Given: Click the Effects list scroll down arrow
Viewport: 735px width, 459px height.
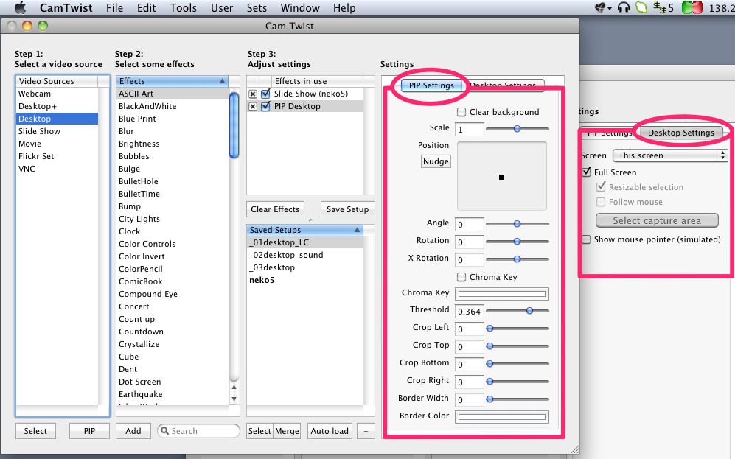Looking at the screenshot, I should coord(234,399).
